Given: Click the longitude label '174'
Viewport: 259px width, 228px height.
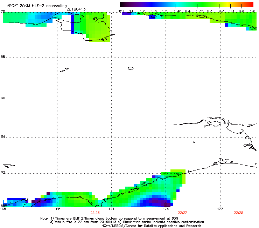Looking at the screenshot, I should [166, 209].
